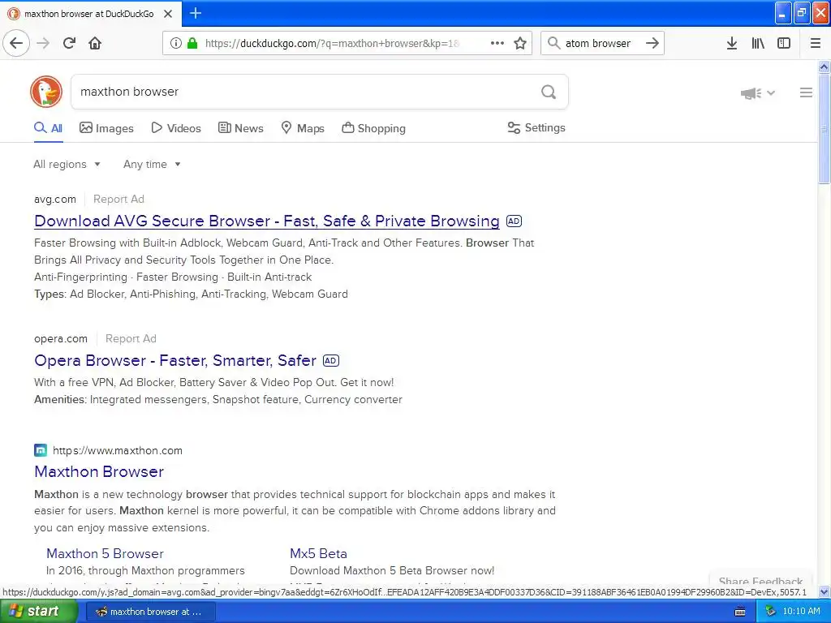Go back to the previous page

(16, 43)
